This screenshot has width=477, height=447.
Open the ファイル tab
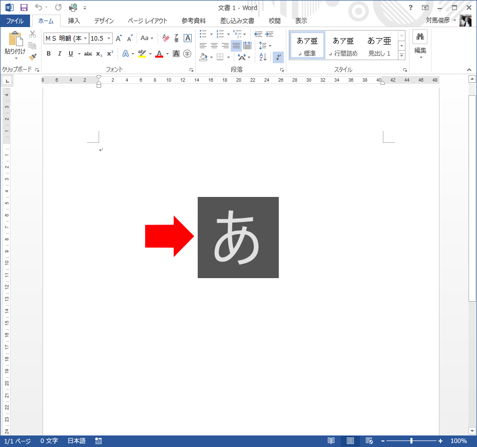[x=15, y=21]
